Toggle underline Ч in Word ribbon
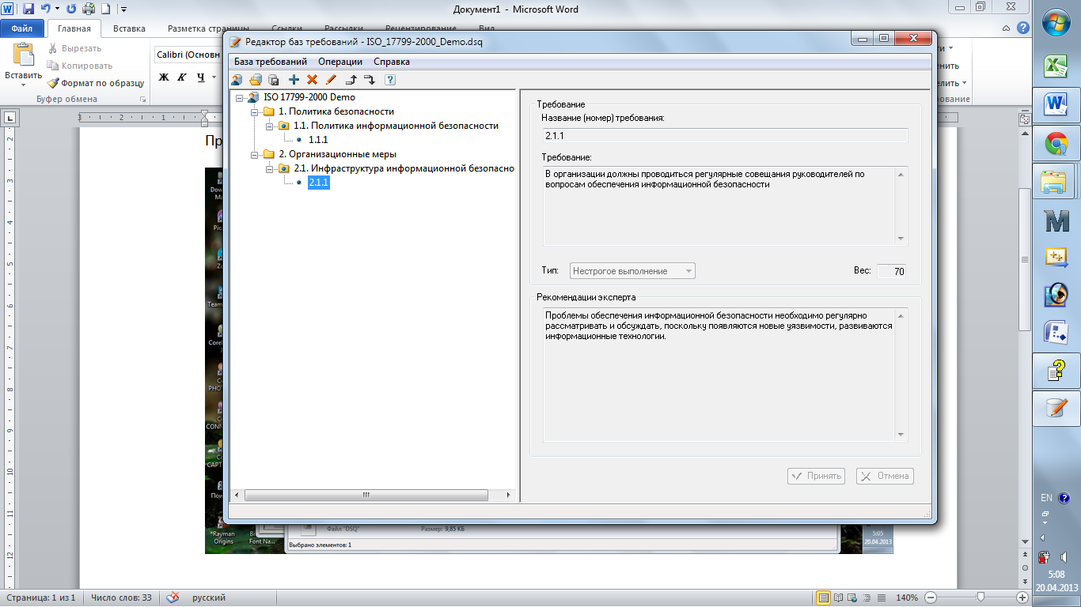The height and width of the screenshot is (607, 1081). tap(201, 77)
